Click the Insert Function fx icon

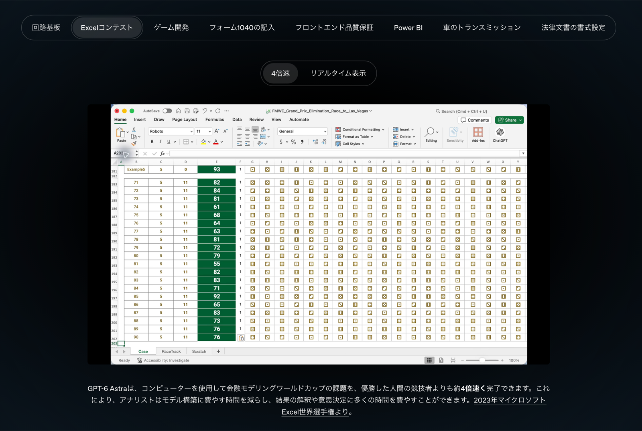[163, 153]
